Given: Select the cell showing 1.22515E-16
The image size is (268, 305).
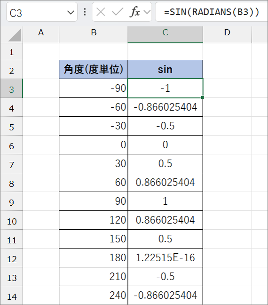Looking at the screenshot, I should (165, 258).
